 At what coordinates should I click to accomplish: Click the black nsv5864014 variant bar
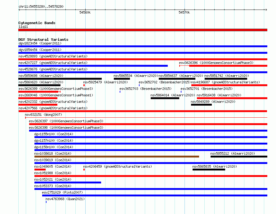(x=165, y=98)
